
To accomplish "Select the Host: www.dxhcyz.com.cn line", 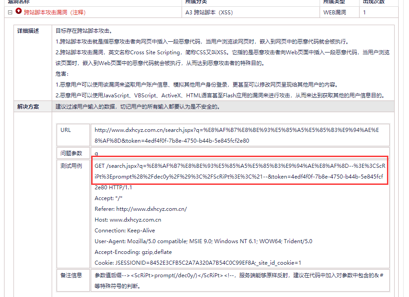I will tap(128, 220).
